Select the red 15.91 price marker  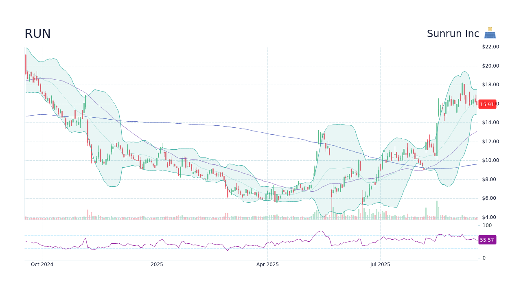click(487, 104)
